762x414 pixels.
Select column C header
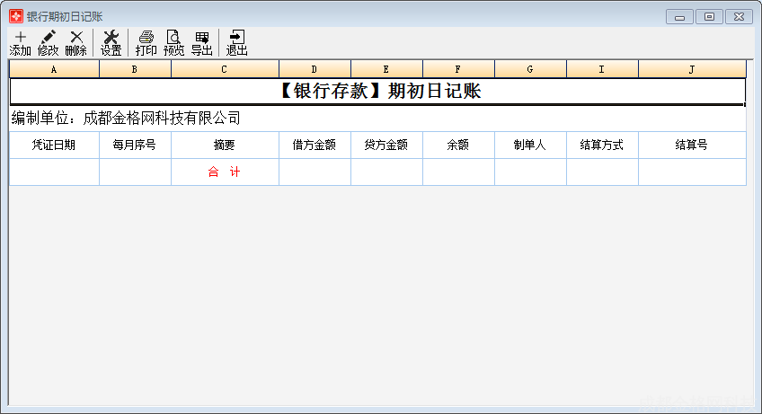(225, 69)
